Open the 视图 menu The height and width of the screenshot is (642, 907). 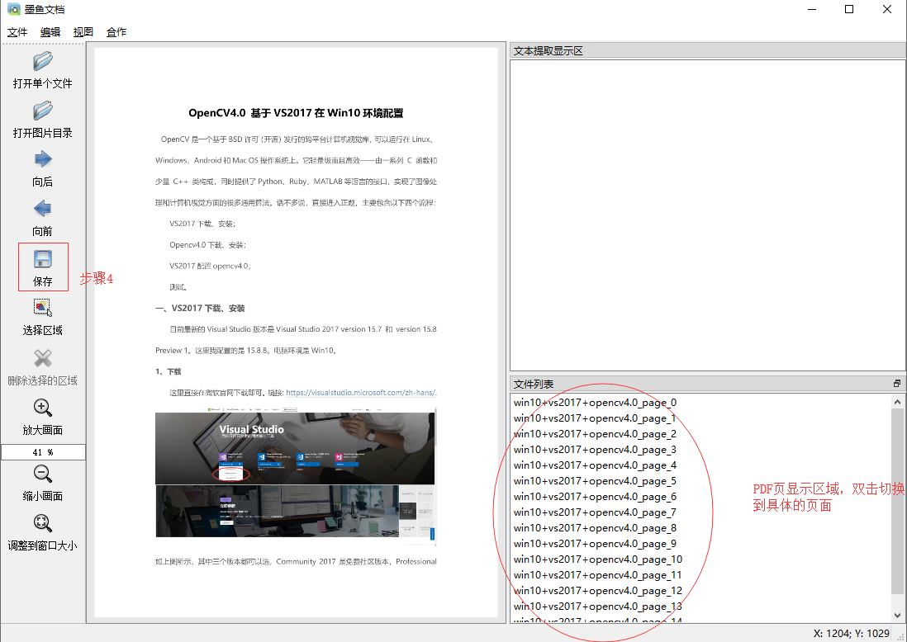click(83, 32)
